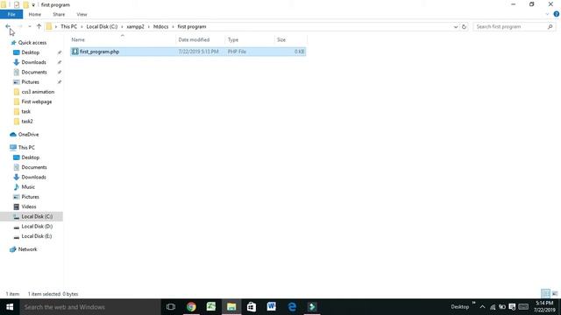Open Documents under This PC
The image size is (561, 315).
tap(34, 167)
